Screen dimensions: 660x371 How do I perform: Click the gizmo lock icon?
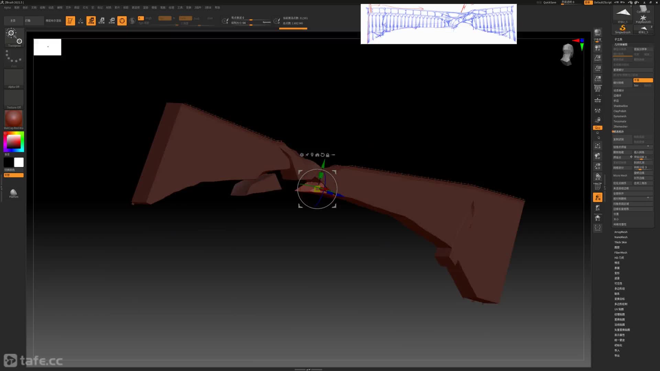pyautogui.click(x=328, y=155)
